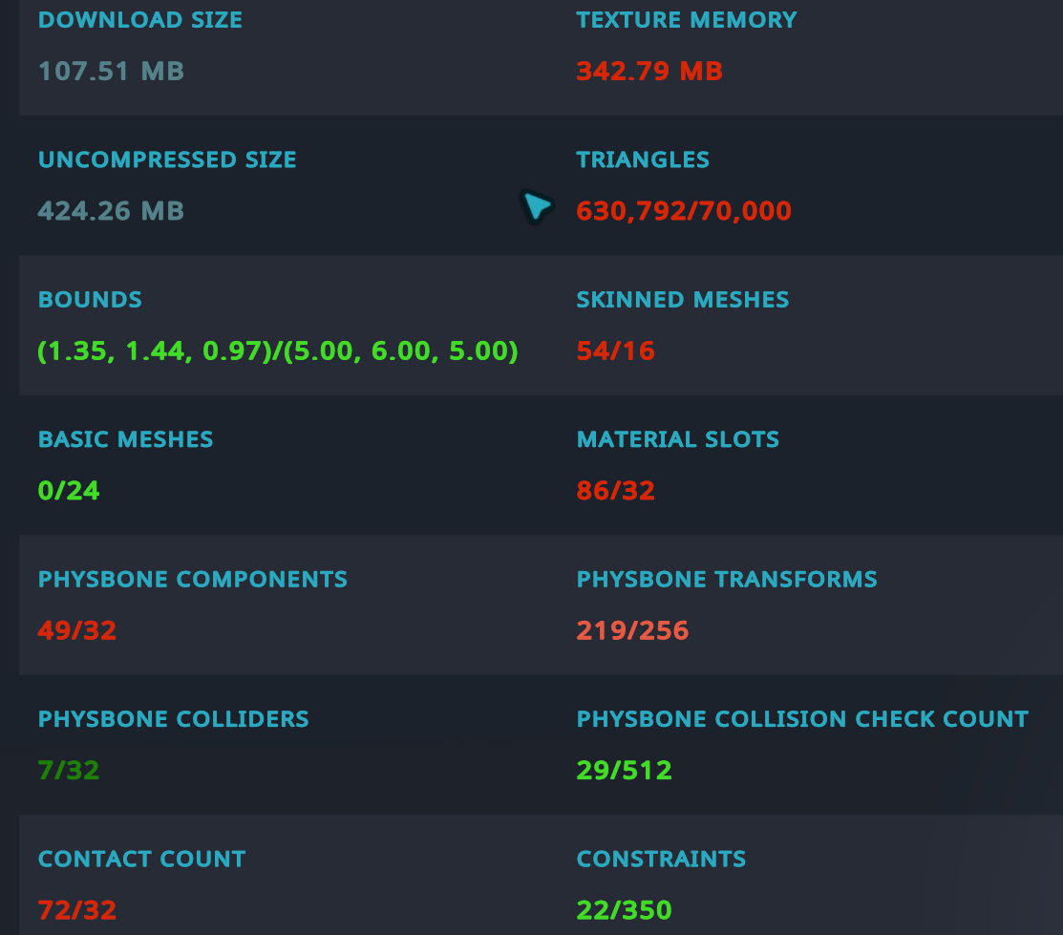
Task: Click the Texture Memory heading
Action: [x=686, y=20]
